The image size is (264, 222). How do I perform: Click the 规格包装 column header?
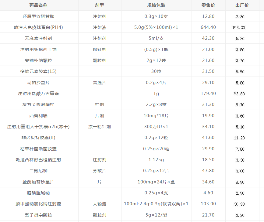click(156, 5)
